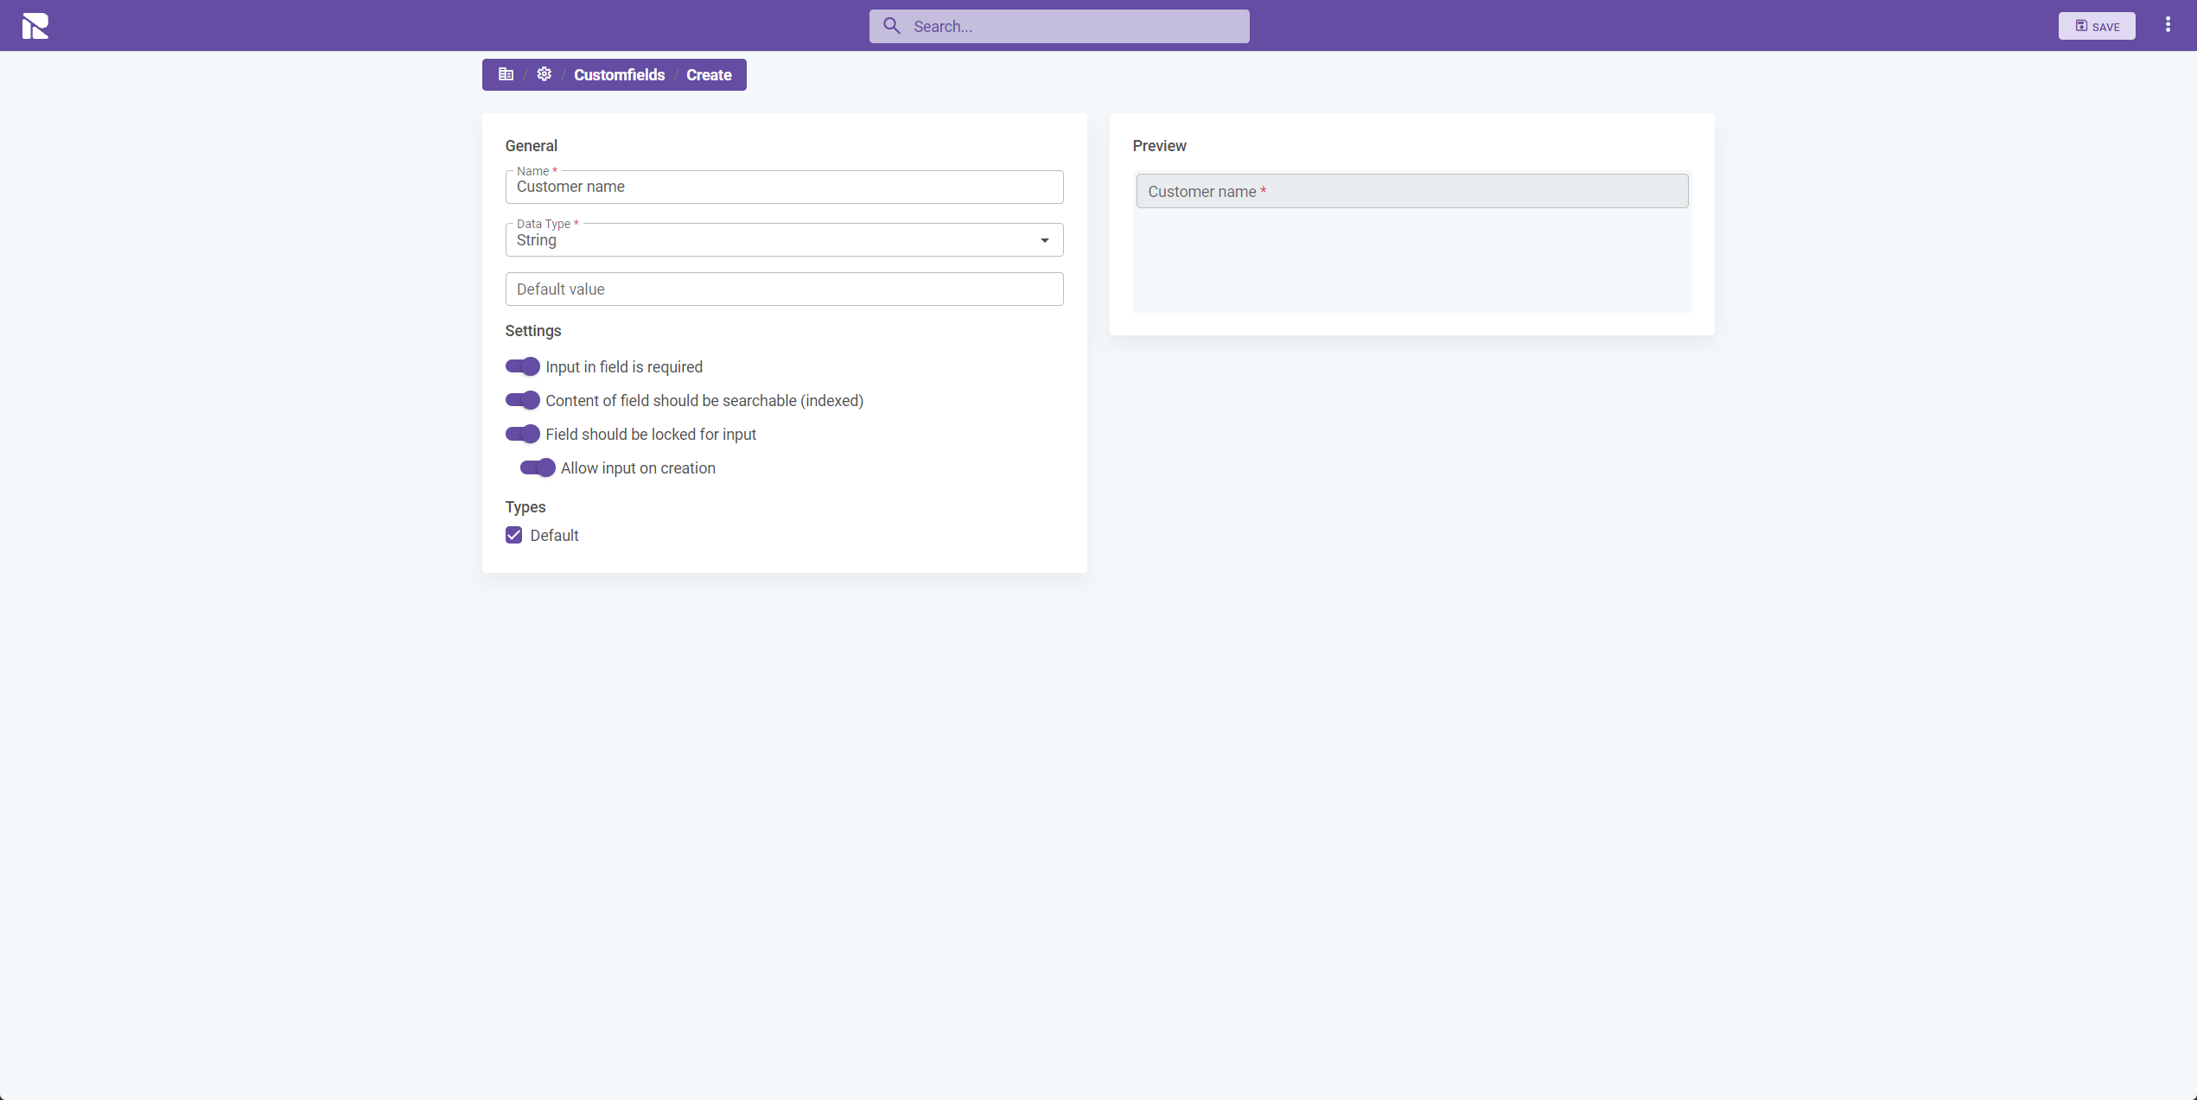Click the Preview panel heading

(1160, 146)
